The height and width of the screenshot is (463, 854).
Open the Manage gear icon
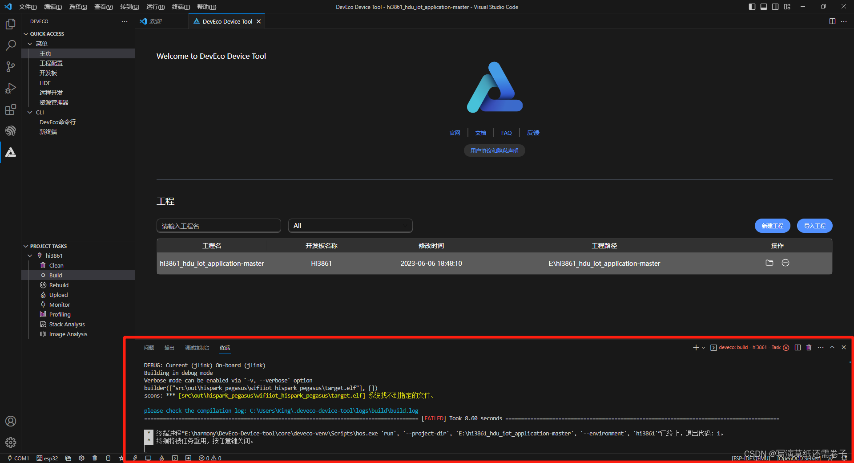pos(11,443)
